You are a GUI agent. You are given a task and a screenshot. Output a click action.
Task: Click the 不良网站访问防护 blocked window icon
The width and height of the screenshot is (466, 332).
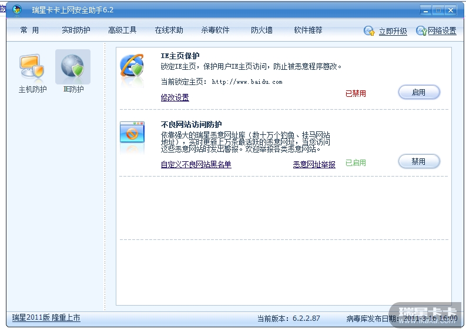[x=132, y=132]
